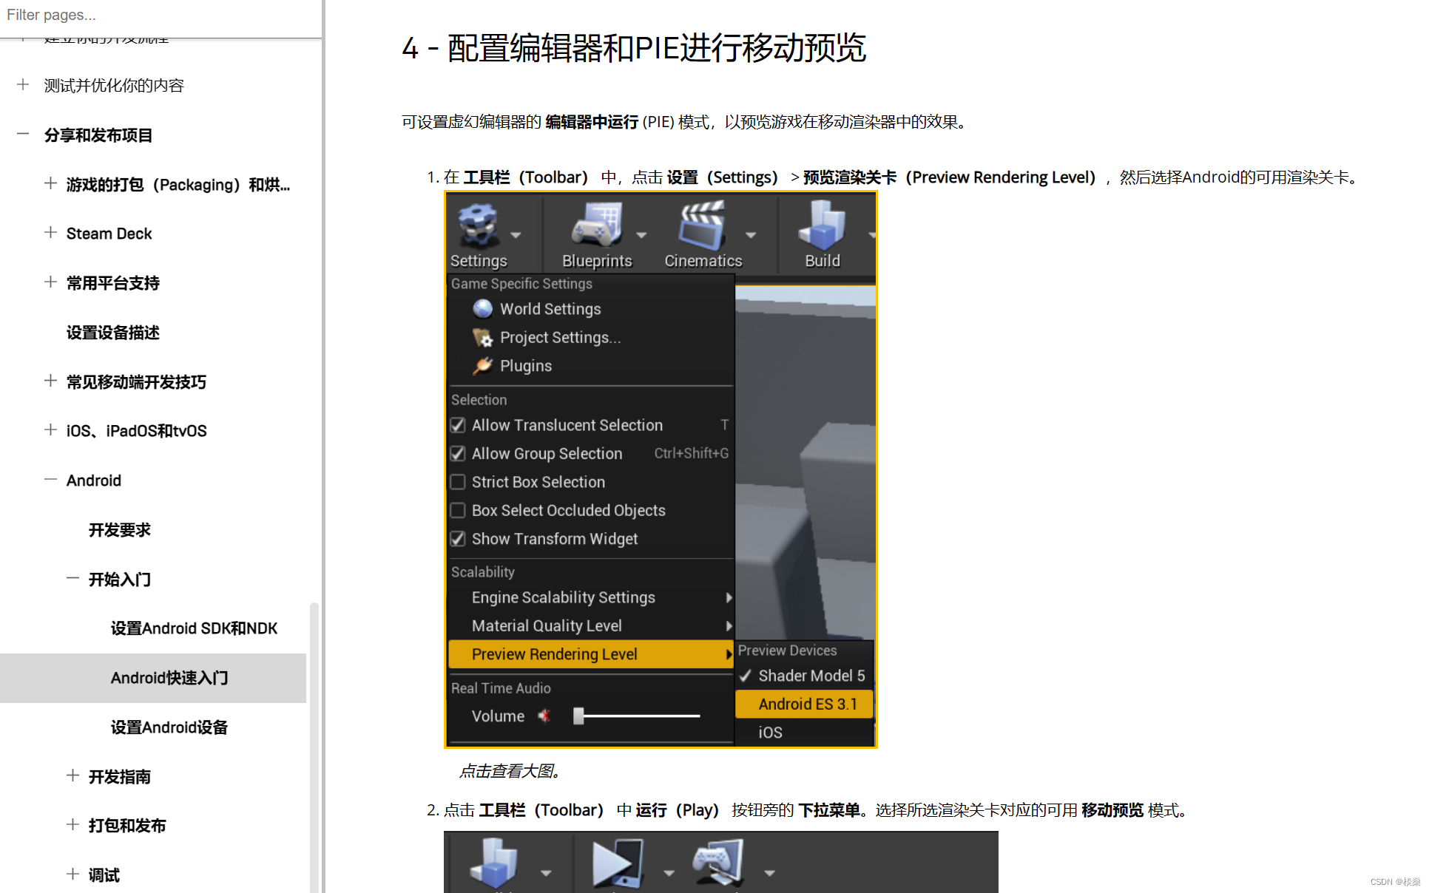Screen dimensions: 1432x893
Task: Open the Engine Scalability Settings submenu
Action: pos(563,597)
